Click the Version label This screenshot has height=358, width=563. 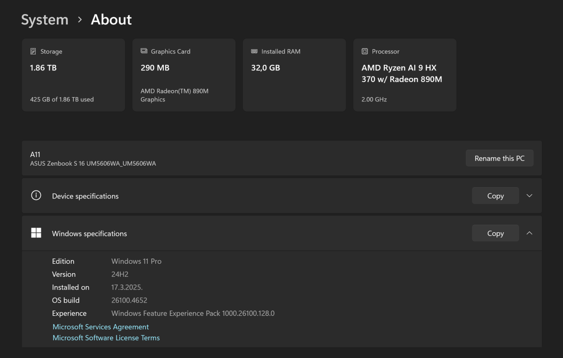(64, 274)
